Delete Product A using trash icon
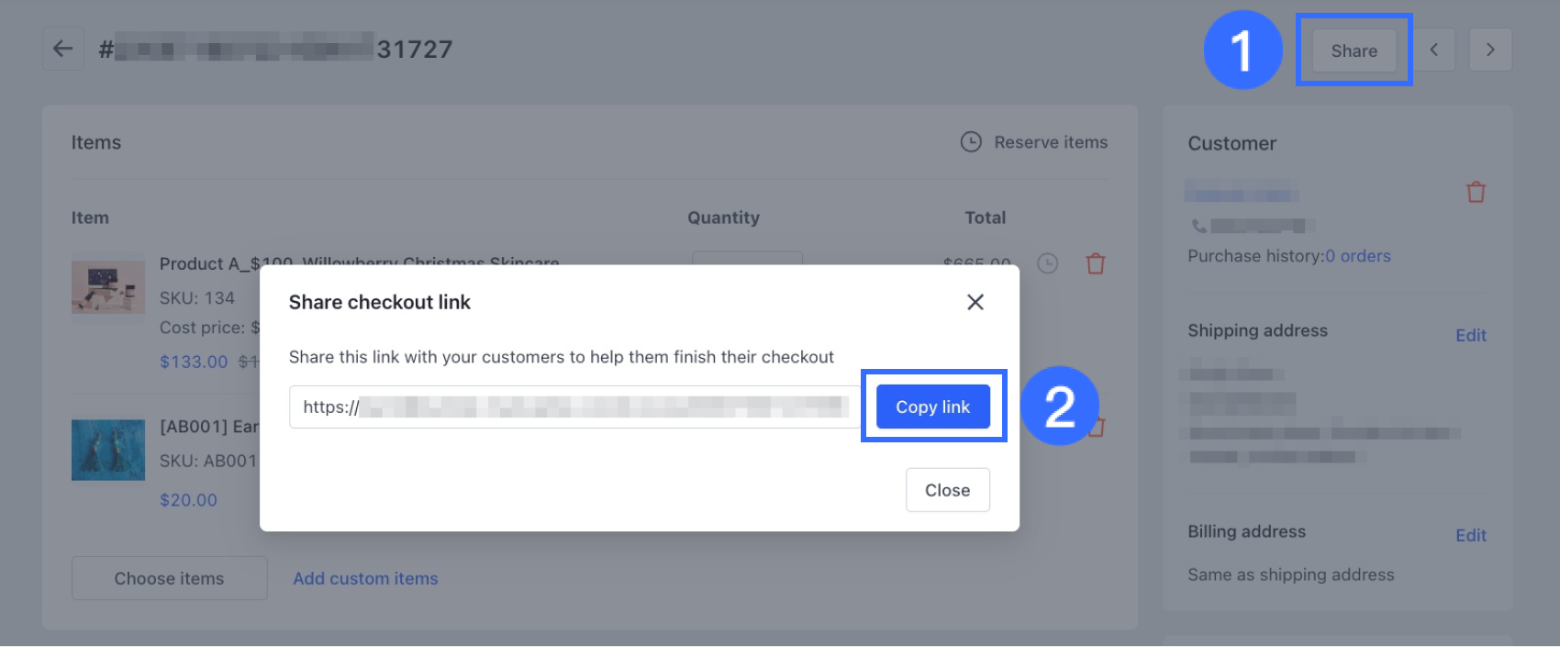The image size is (1560, 647). click(1095, 264)
